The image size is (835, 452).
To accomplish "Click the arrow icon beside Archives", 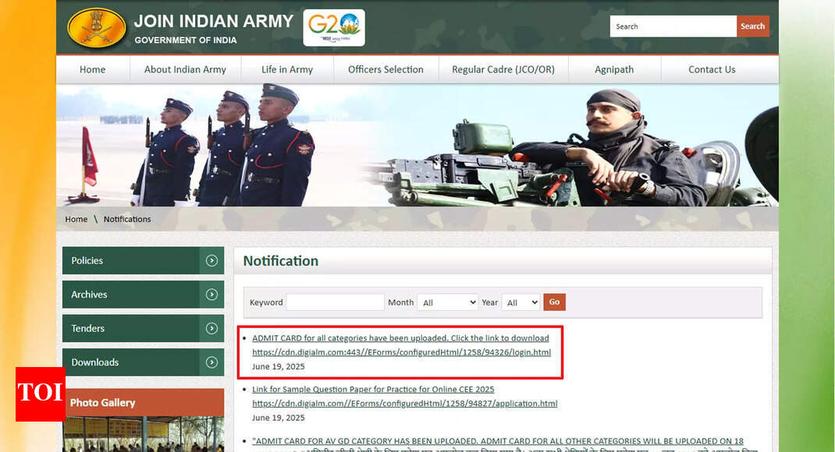I will (x=211, y=295).
